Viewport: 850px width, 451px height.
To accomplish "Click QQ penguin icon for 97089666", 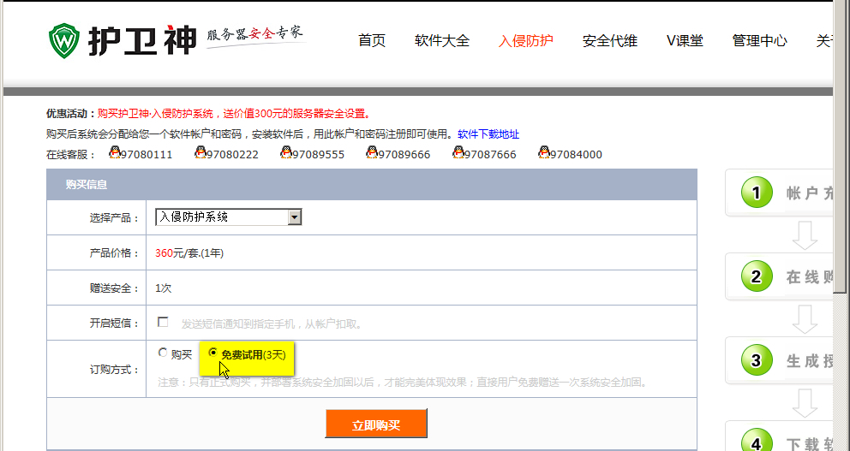I will click(x=372, y=153).
